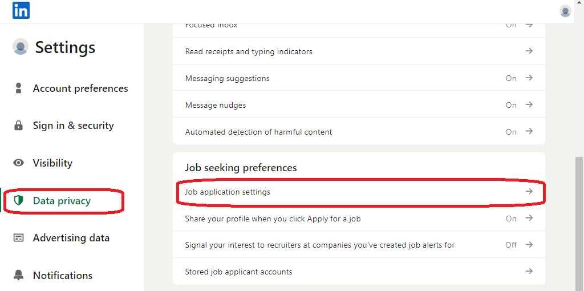
Task: Toggle the Messaging suggestions On status
Action: click(x=511, y=78)
